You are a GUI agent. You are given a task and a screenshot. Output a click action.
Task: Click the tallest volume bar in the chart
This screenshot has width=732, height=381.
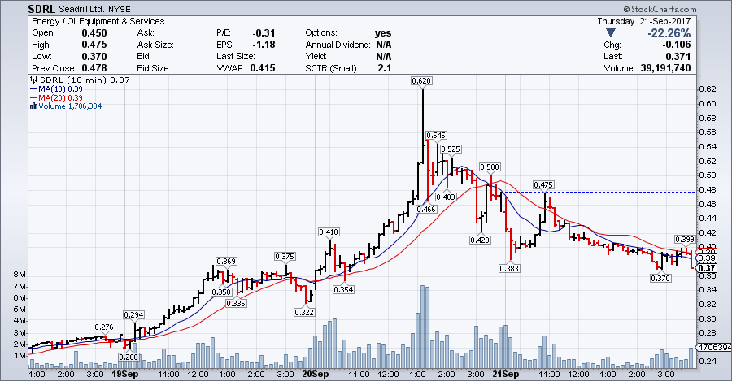pos(422,325)
